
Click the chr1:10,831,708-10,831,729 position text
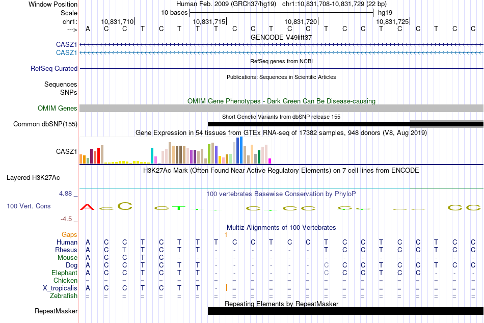pyautogui.click(x=334, y=4)
